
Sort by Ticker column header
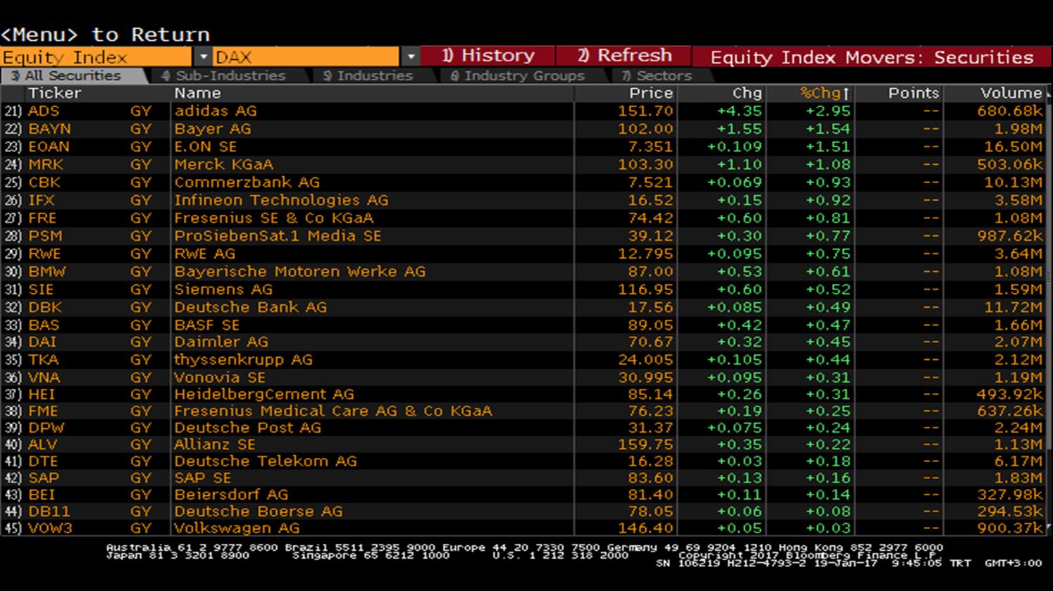[x=54, y=93]
